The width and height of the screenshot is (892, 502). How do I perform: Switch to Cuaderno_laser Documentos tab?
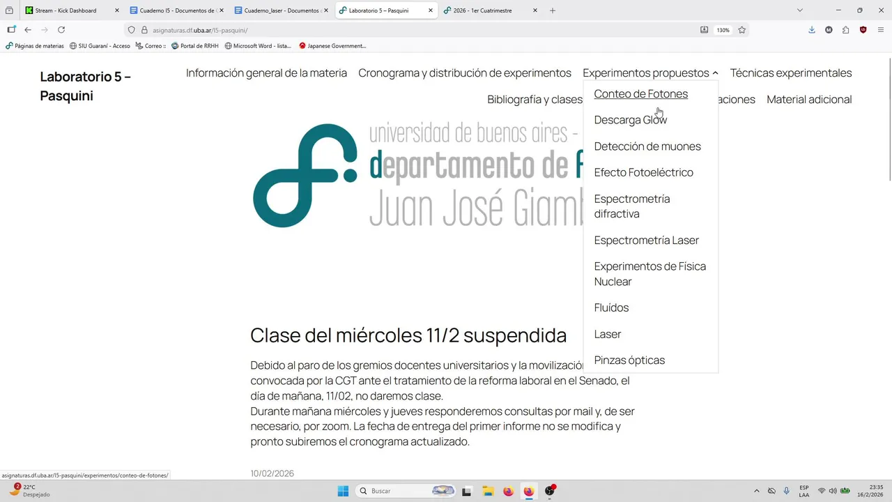(x=282, y=10)
